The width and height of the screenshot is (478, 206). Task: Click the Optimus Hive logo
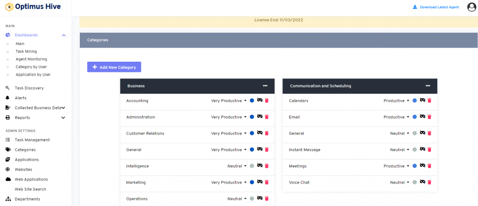[33, 7]
